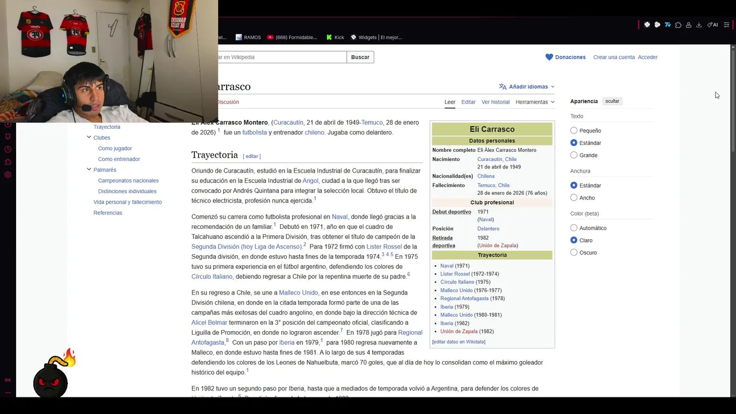
Task: Click the translate icon beside Añadir idiomas
Action: [503, 87]
